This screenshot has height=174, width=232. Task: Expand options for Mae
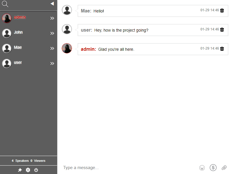pyautogui.click(x=52, y=48)
